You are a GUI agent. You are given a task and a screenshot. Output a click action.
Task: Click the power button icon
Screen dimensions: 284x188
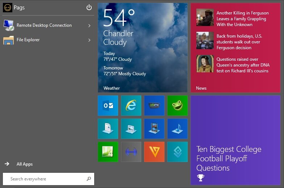89,8
